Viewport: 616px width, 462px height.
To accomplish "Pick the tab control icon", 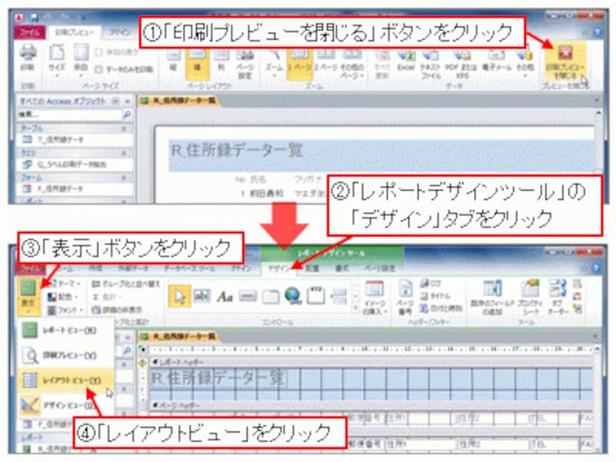I will [271, 296].
